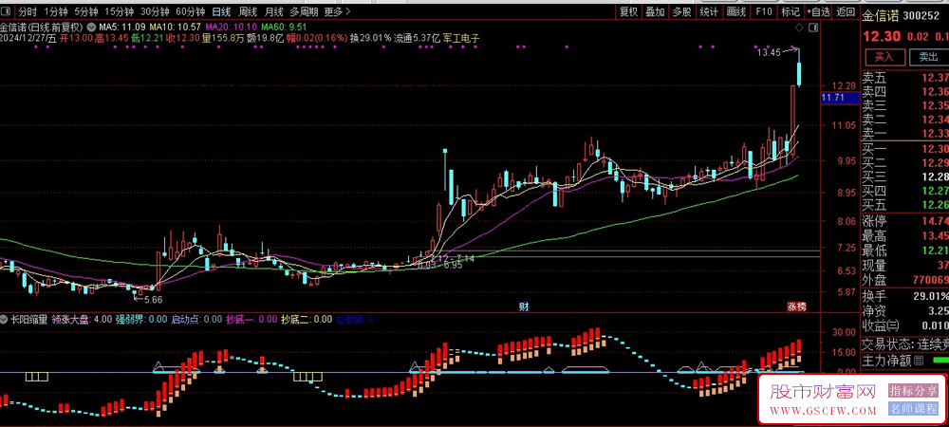Switch to the 分时 intraday view

tap(28, 11)
